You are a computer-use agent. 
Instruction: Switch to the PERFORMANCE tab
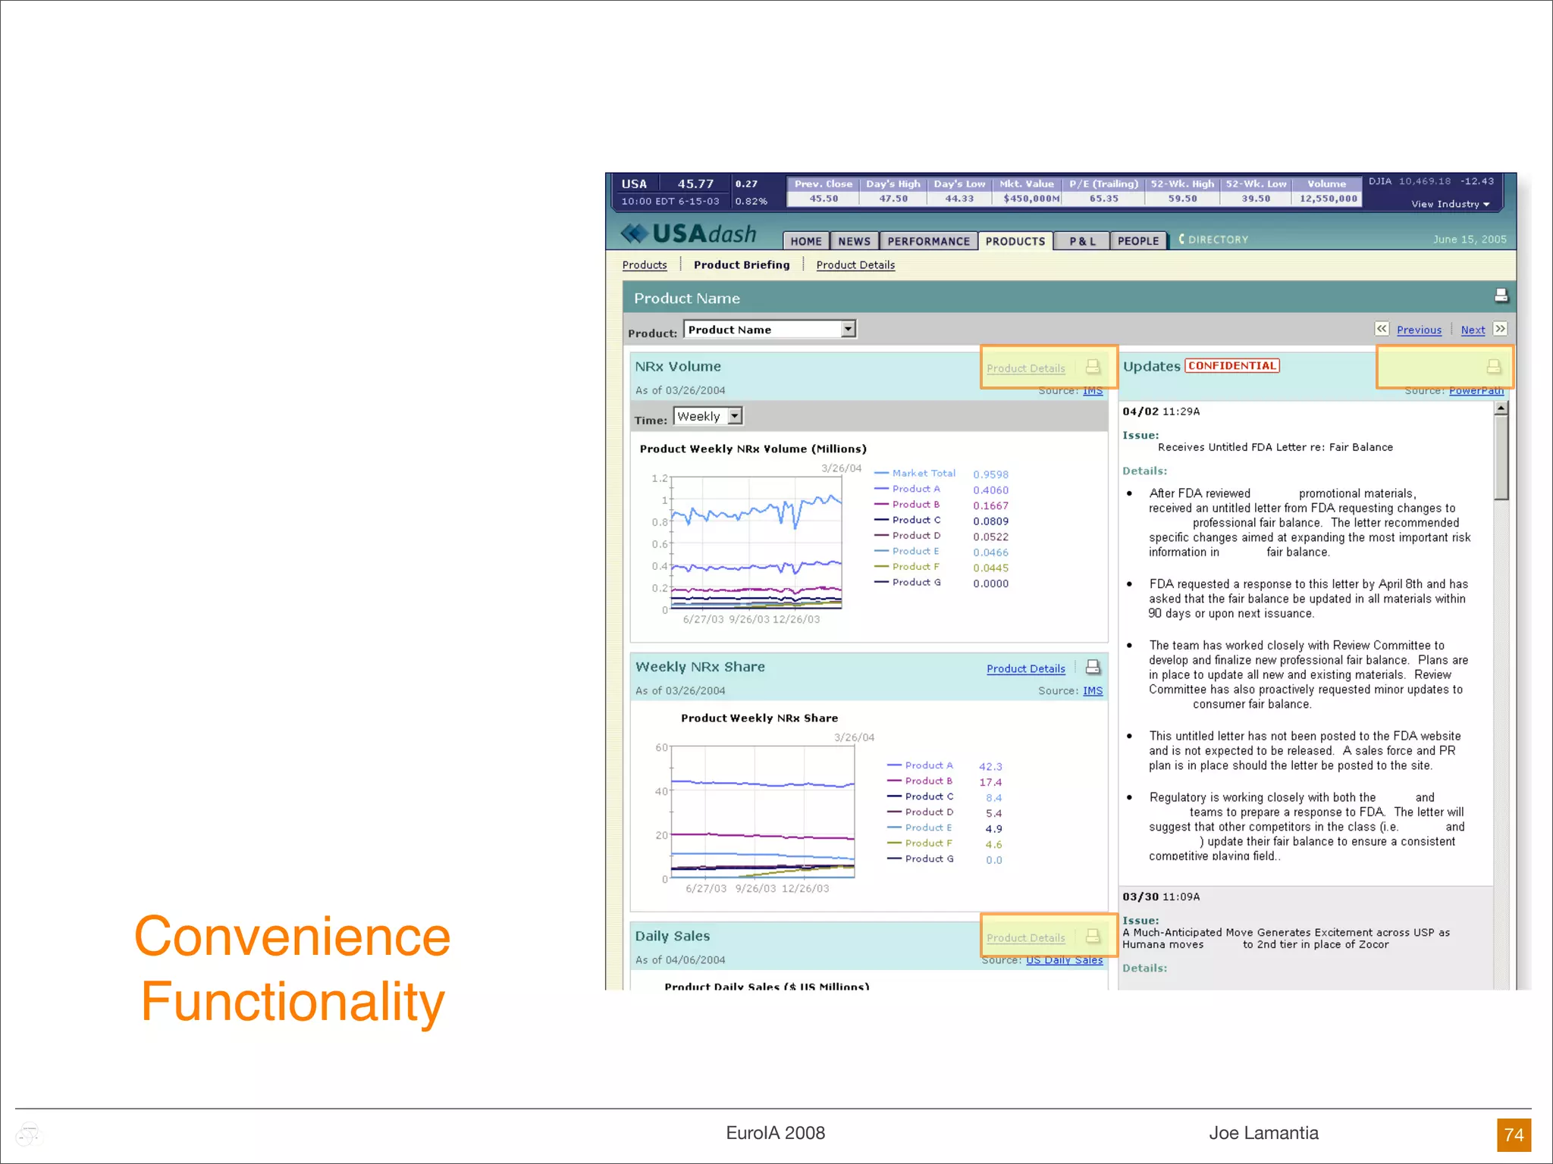point(928,241)
